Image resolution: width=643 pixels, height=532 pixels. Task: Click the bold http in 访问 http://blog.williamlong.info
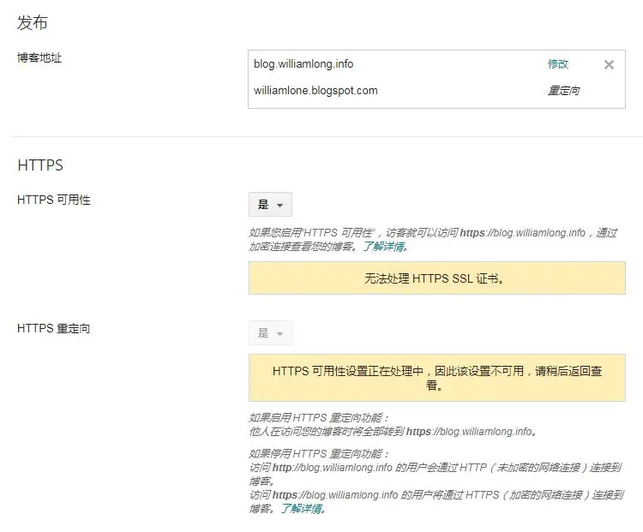point(284,468)
